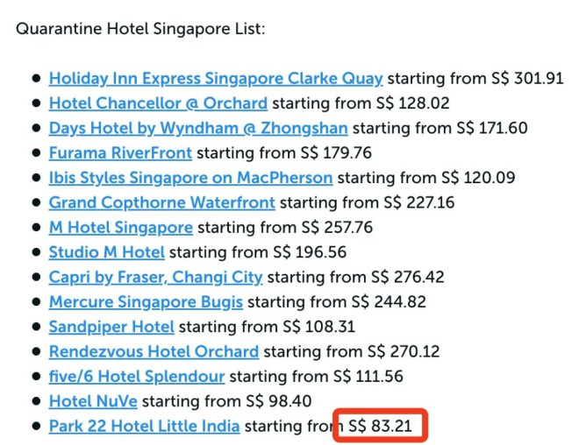Visit the Mercure Singapore Bugis link
The width and height of the screenshot is (579, 445).
(x=146, y=302)
